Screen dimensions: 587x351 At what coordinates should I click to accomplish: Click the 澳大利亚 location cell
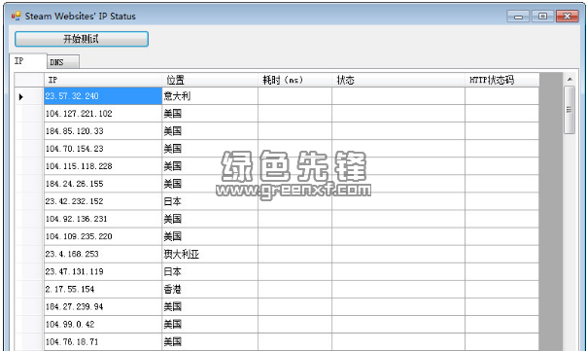click(210, 254)
